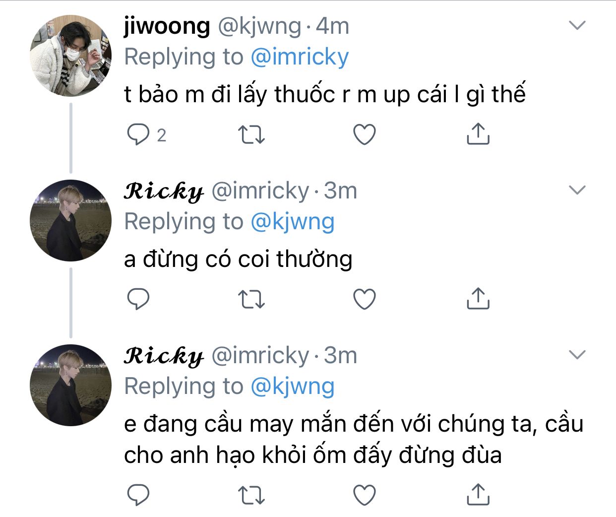Retweet Ricky's 'cầu may mắn' tweet

(251, 495)
